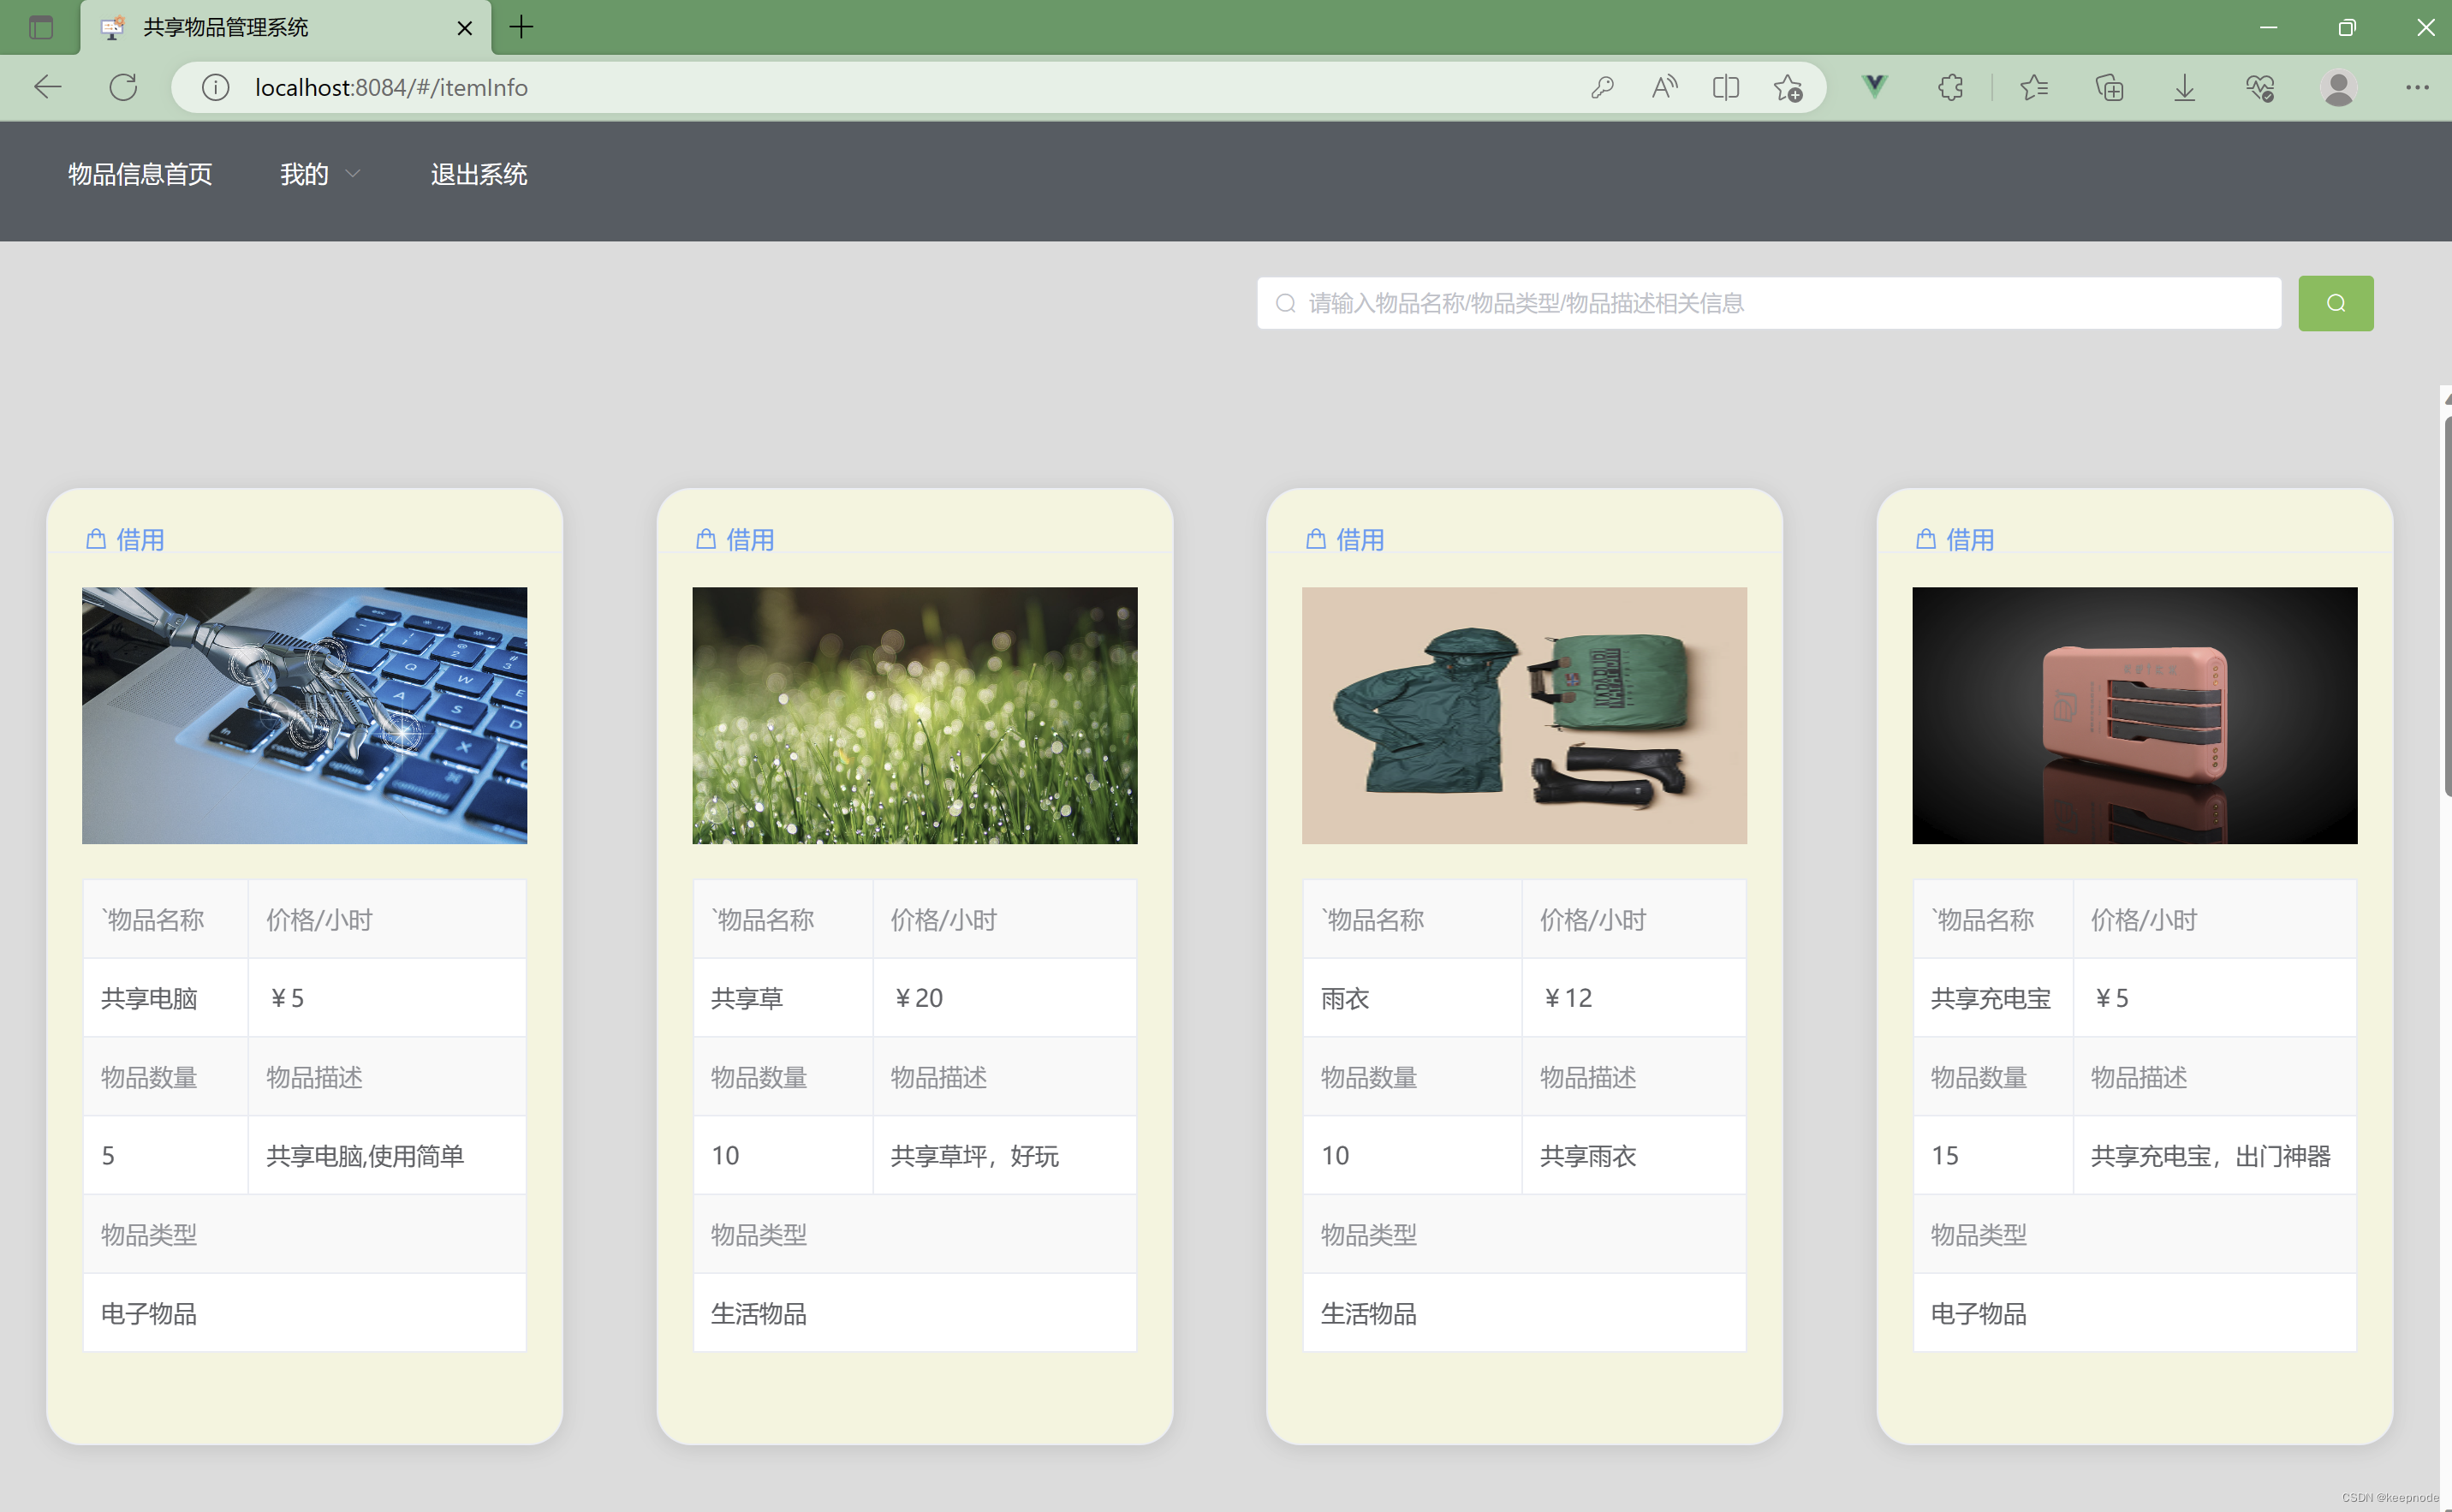Click description 共享草坪，好玩
This screenshot has width=2452, height=1512.
pyautogui.click(x=1005, y=1155)
